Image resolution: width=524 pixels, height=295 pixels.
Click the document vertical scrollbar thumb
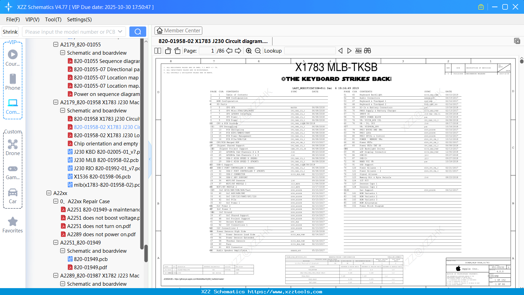click(x=522, y=62)
